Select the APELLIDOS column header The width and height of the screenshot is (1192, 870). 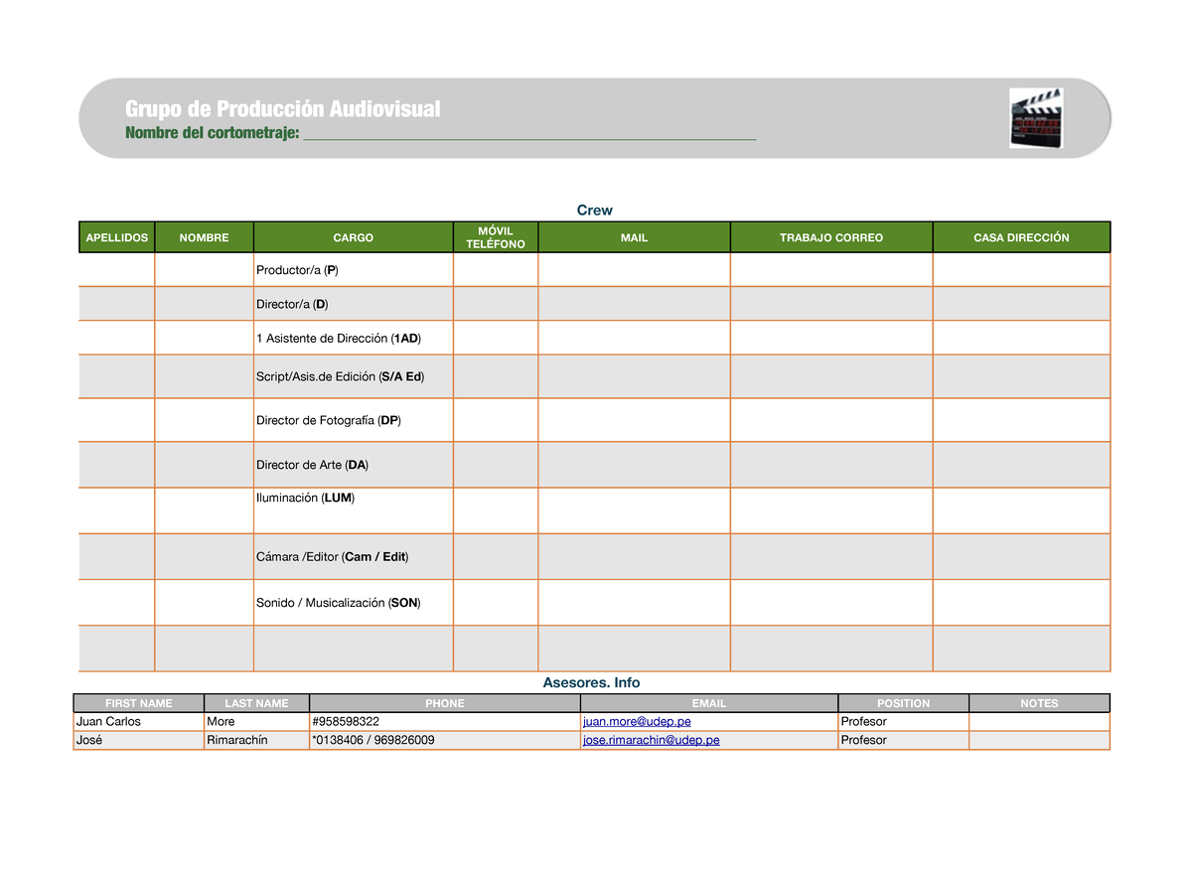coord(116,236)
